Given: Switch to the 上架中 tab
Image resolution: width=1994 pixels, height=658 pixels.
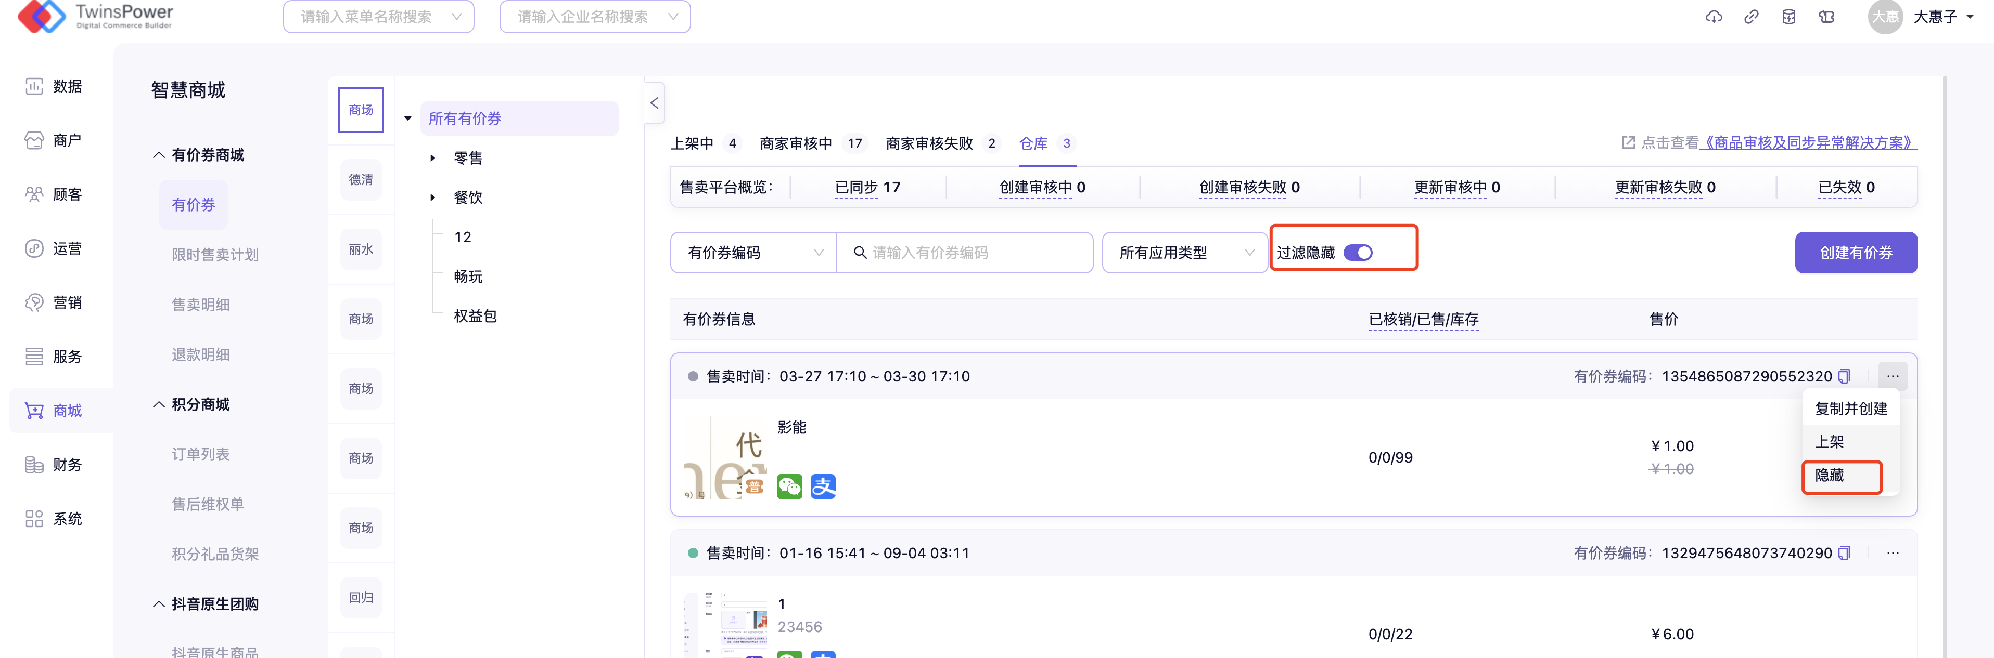Looking at the screenshot, I should [691, 143].
